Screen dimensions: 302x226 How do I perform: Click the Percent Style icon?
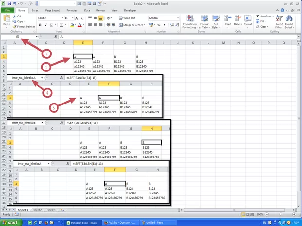(x=159, y=25)
